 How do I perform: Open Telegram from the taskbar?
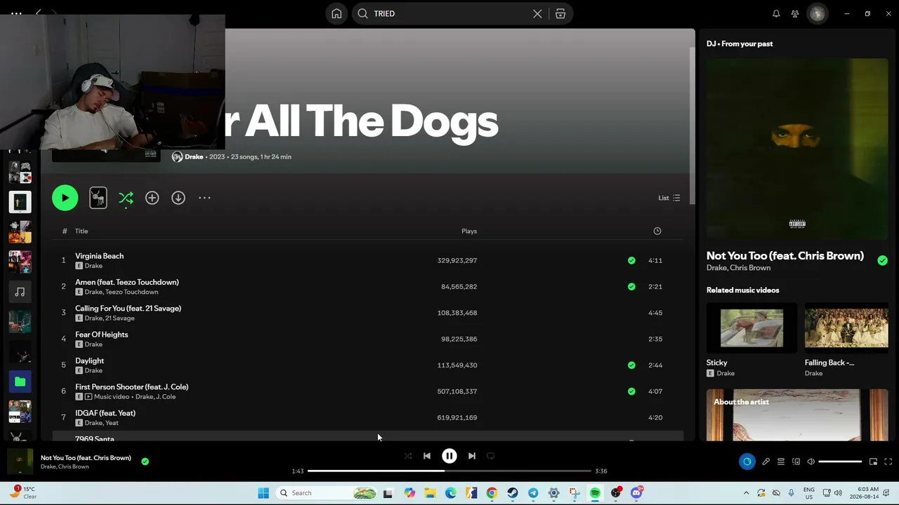(533, 493)
